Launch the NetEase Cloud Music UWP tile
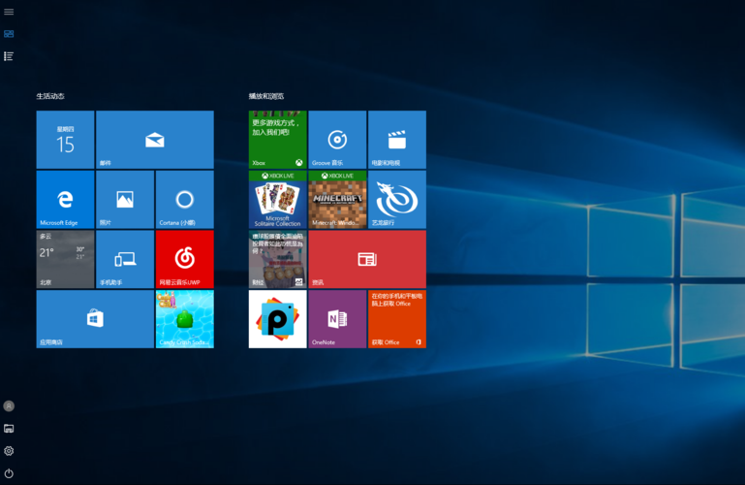 [x=185, y=259]
